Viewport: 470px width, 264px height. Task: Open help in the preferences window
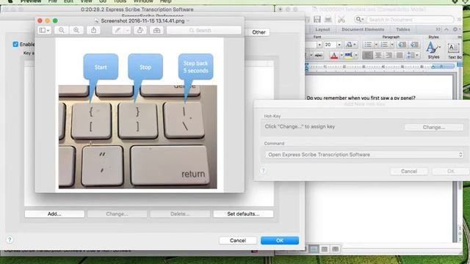[10, 240]
